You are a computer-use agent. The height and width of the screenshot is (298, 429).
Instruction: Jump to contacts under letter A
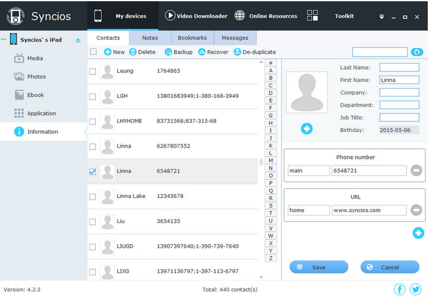point(270,70)
